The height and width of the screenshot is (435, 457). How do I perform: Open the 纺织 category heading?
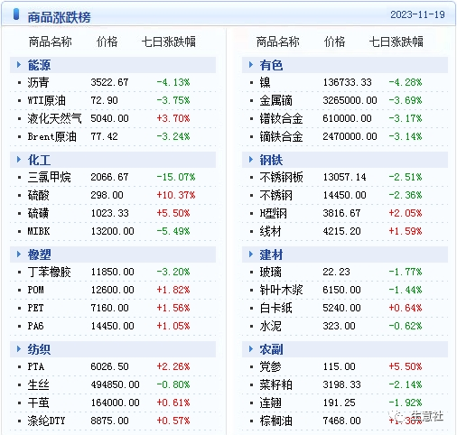point(39,349)
